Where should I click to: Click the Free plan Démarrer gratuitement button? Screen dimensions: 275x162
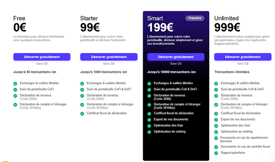point(42,57)
